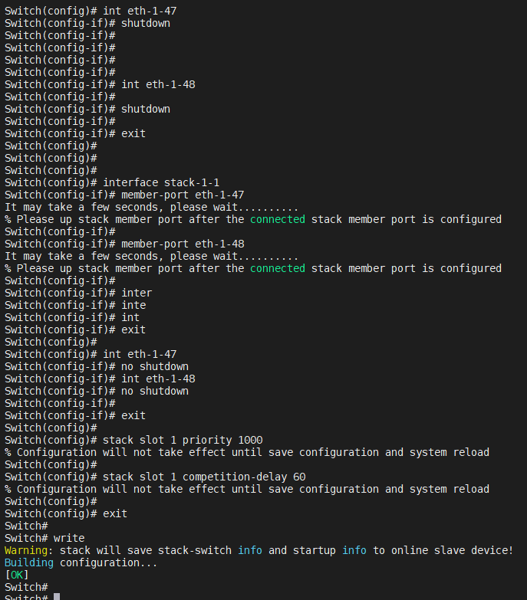Click the value 1000 in priority command
The width and height of the screenshot is (527, 600).
click(x=250, y=440)
